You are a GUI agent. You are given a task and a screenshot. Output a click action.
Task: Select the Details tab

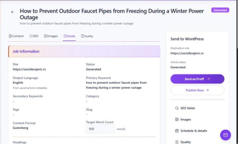pos(69,36)
